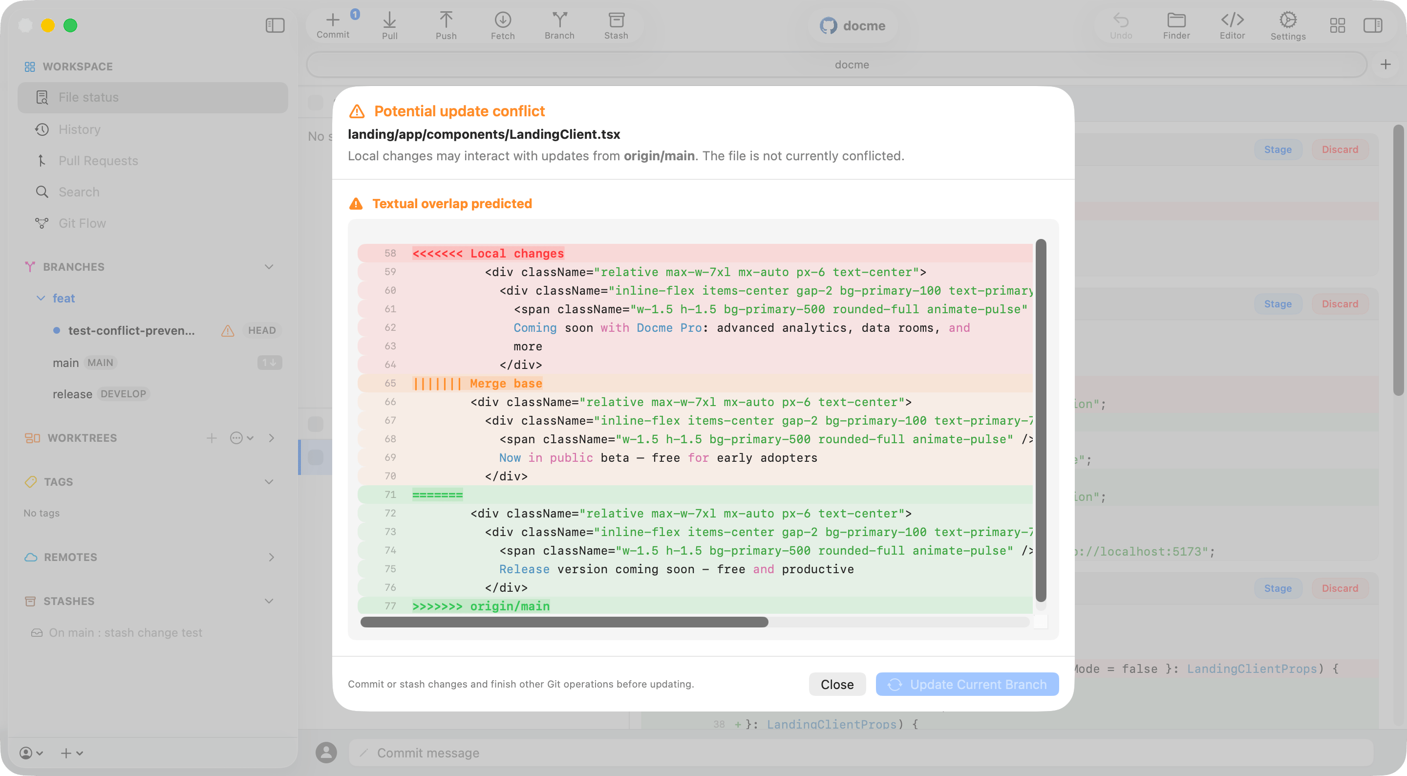
Task: Click the behind-count badge on main
Action: (270, 362)
